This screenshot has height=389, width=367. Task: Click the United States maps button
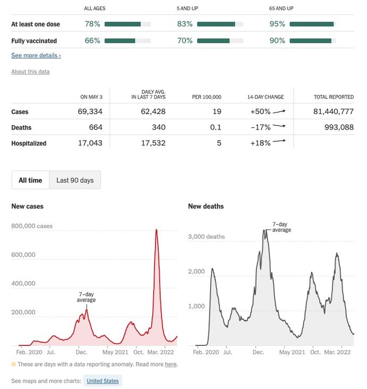(103, 380)
